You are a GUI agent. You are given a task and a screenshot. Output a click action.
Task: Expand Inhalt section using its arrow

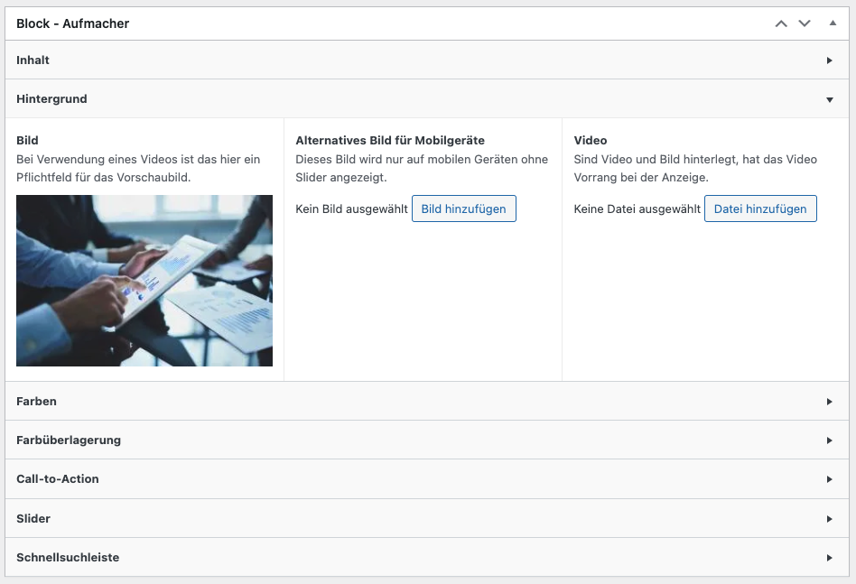[x=829, y=60]
